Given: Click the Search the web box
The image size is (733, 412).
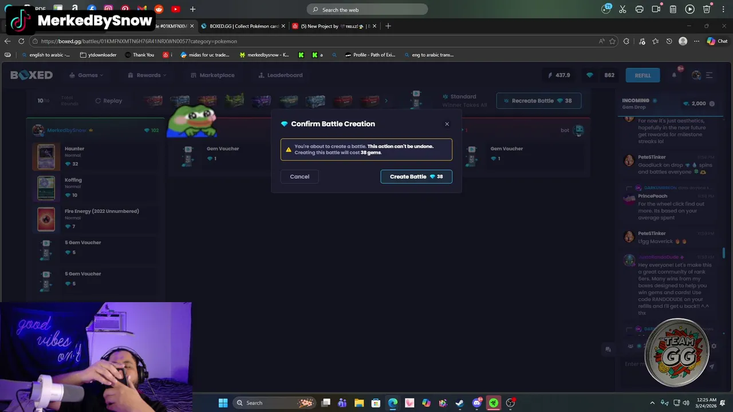Looking at the screenshot, I should point(367,9).
